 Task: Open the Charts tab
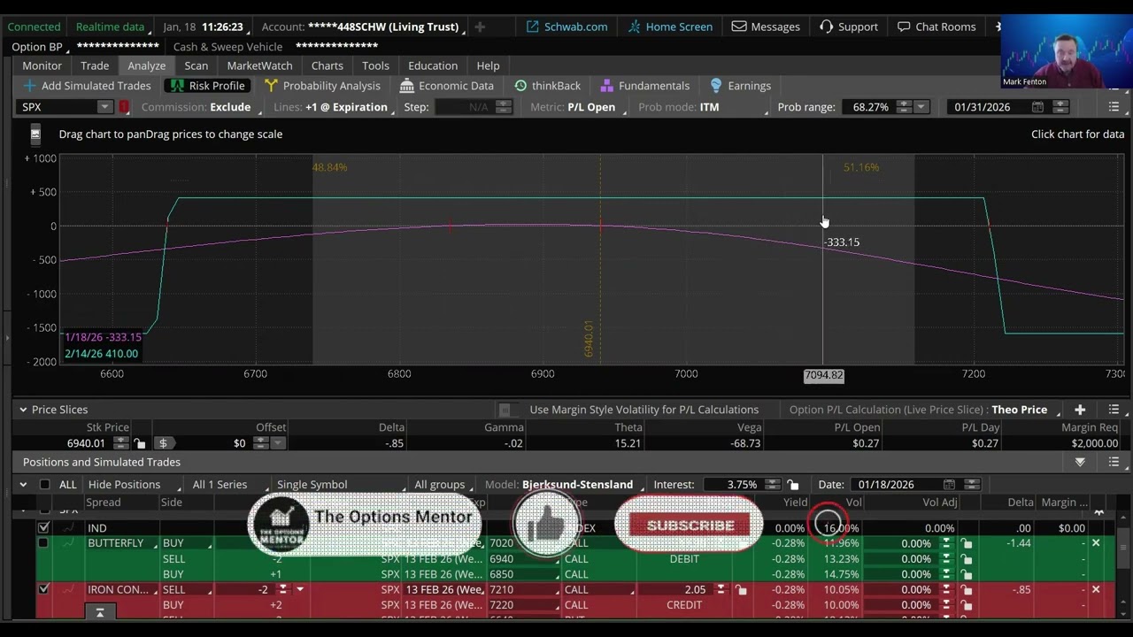pos(327,65)
